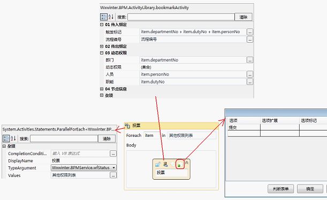The height and width of the screenshot is (200, 327).
Task: Edit the 触发标记 expression field
Action: point(193,32)
